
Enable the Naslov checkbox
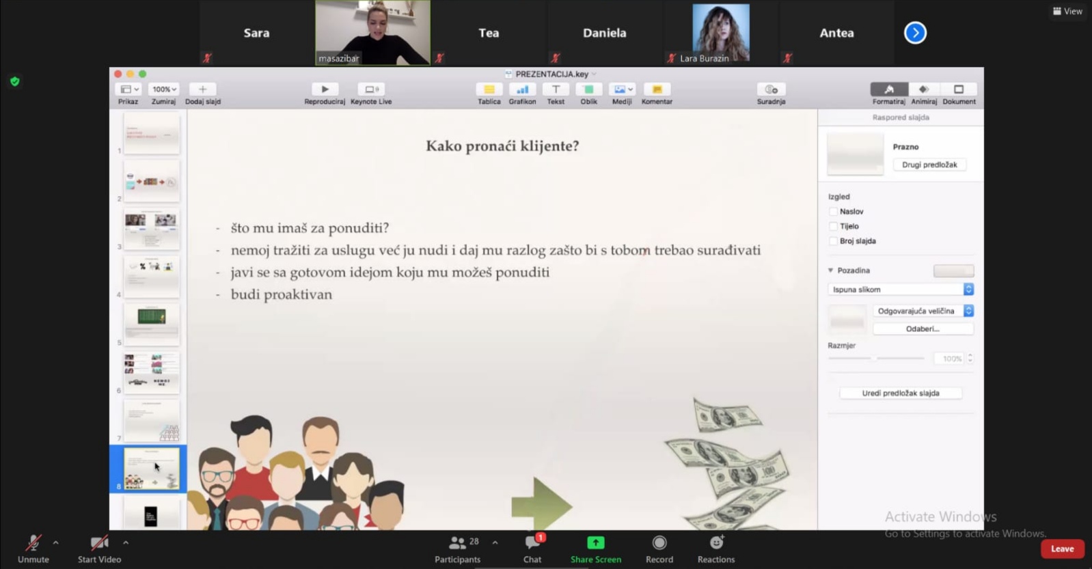tap(833, 212)
